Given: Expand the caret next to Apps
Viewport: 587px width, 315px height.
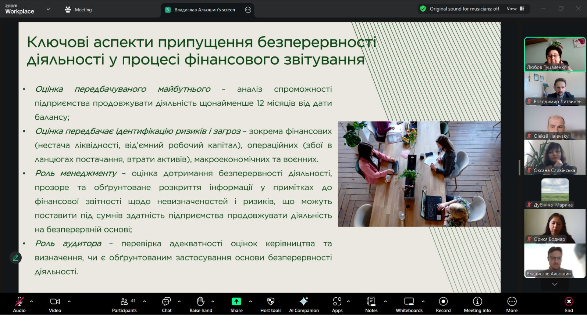Looking at the screenshot, I should click(348, 301).
